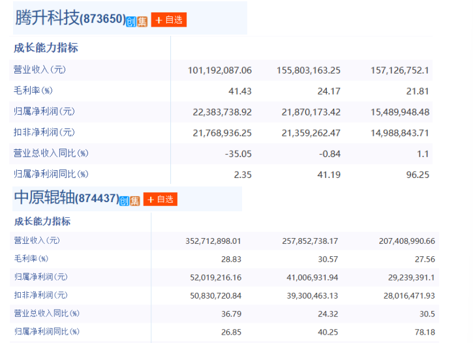Click 腾升科技 revenue value 101,192,087.06
The image size is (473, 343).
click(x=219, y=70)
